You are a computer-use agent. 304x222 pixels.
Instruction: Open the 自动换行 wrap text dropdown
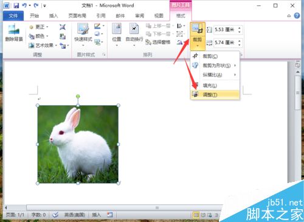coord(134,35)
